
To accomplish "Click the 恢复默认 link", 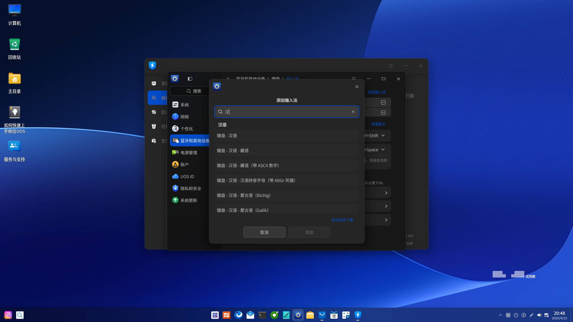I will point(378,124).
